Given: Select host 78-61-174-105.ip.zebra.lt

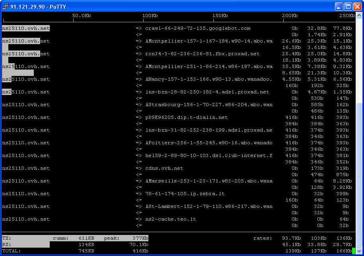Looking at the screenshot, I should coord(185,194).
